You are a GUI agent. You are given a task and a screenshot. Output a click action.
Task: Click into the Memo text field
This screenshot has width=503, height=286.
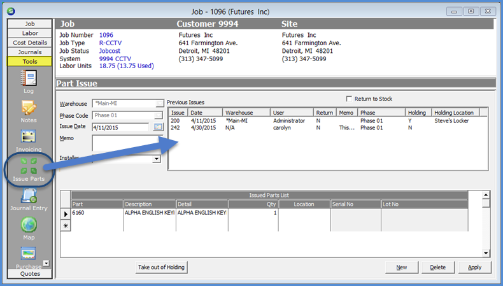(x=127, y=143)
